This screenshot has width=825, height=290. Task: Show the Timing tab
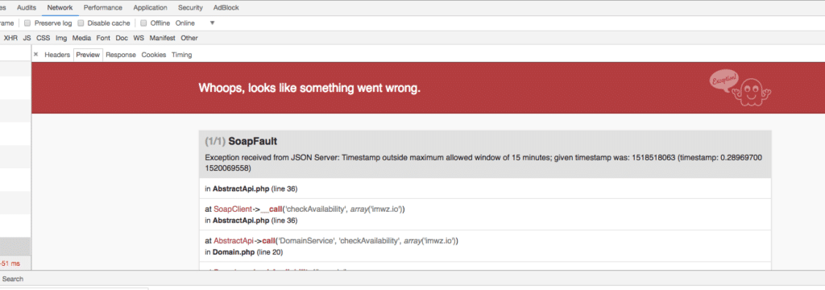181,55
